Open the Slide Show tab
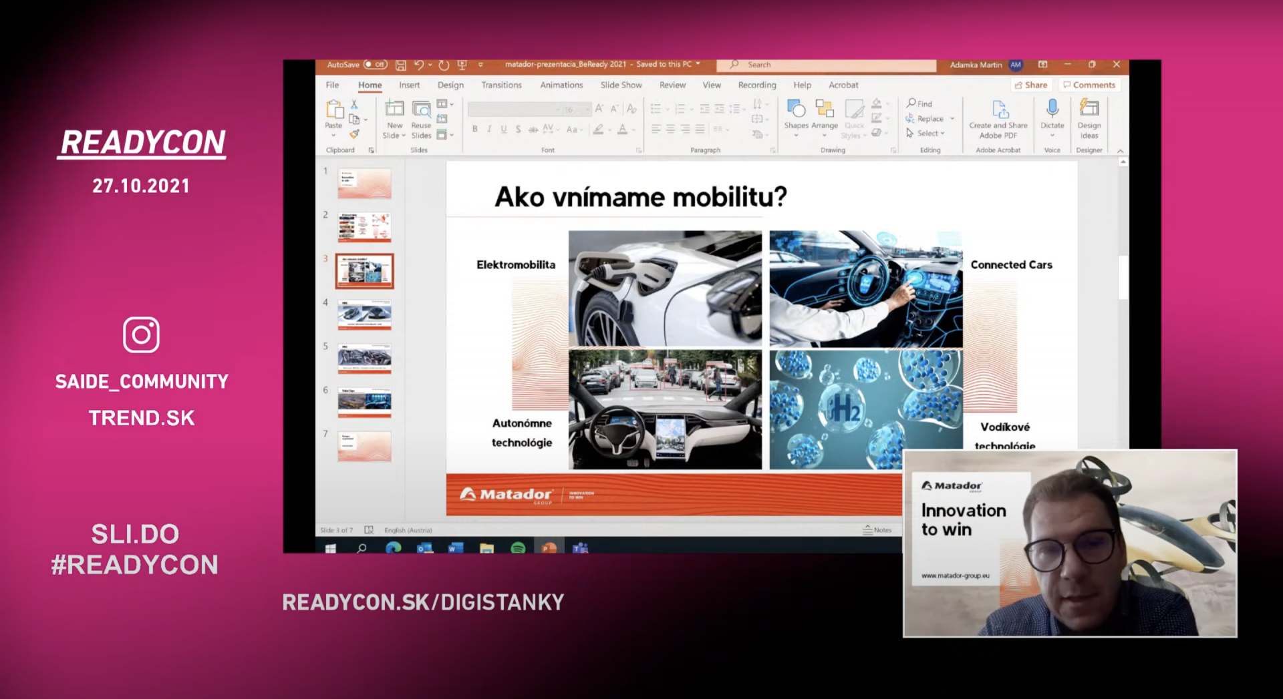This screenshot has height=699, width=1283. click(621, 85)
